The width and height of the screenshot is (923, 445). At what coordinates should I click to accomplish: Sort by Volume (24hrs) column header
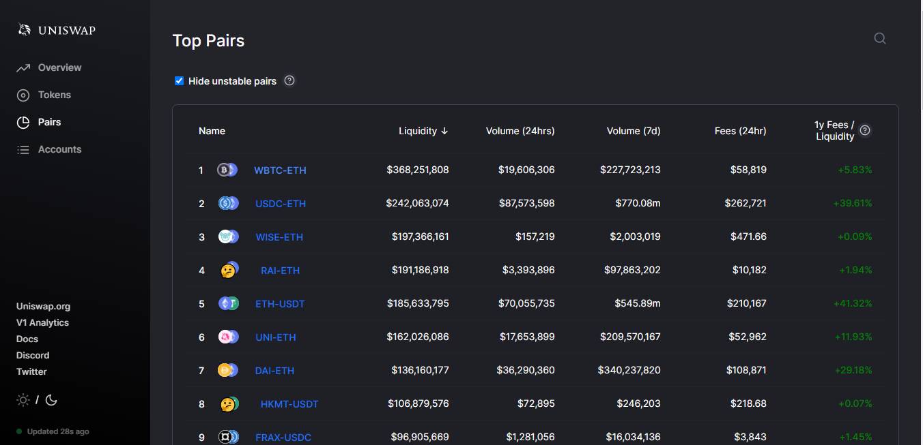(x=520, y=131)
